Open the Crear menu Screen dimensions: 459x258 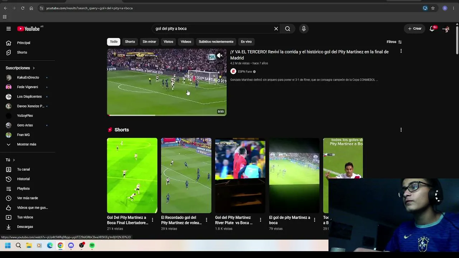(x=415, y=29)
